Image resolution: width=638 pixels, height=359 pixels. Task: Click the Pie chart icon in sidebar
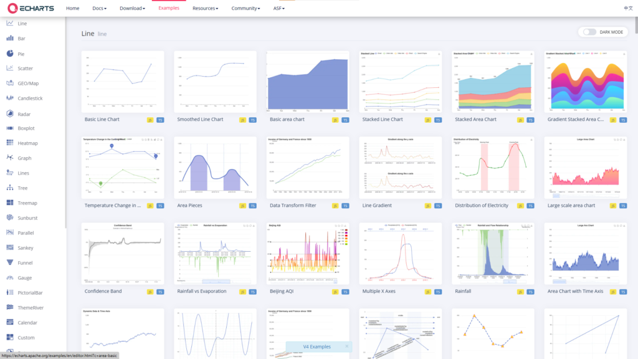[x=10, y=54]
